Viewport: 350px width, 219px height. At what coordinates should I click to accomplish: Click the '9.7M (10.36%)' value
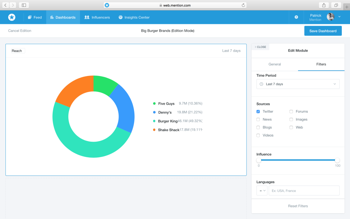pyautogui.click(x=190, y=103)
